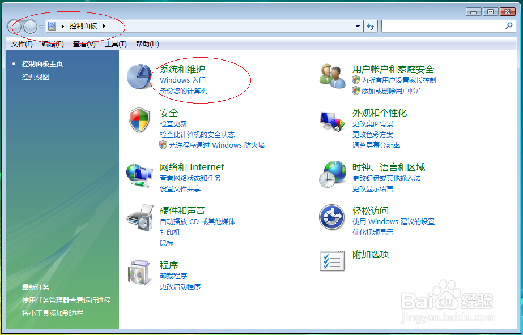Viewport: 523px width, 335px height.
Task: Open the Network and Internet globe icon
Action: point(139,175)
